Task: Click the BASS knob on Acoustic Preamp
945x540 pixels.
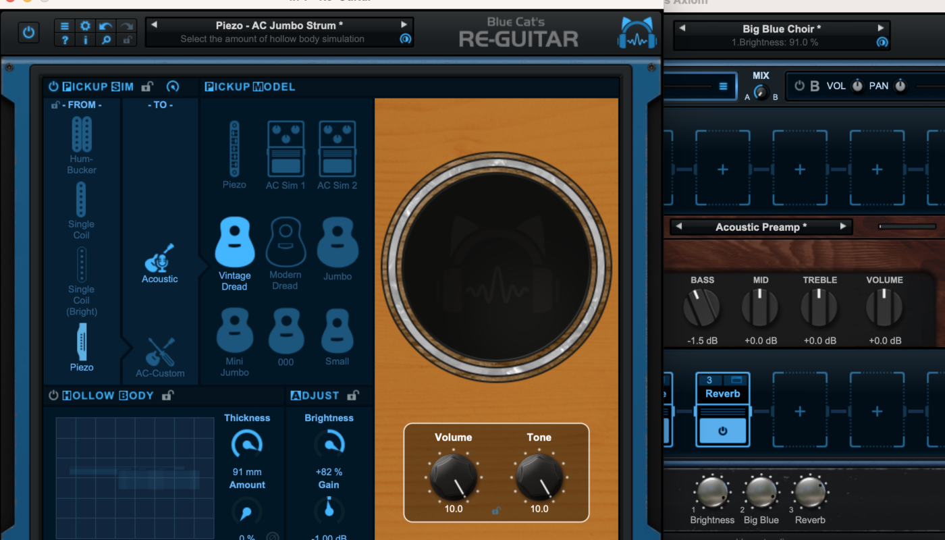Action: click(x=702, y=308)
